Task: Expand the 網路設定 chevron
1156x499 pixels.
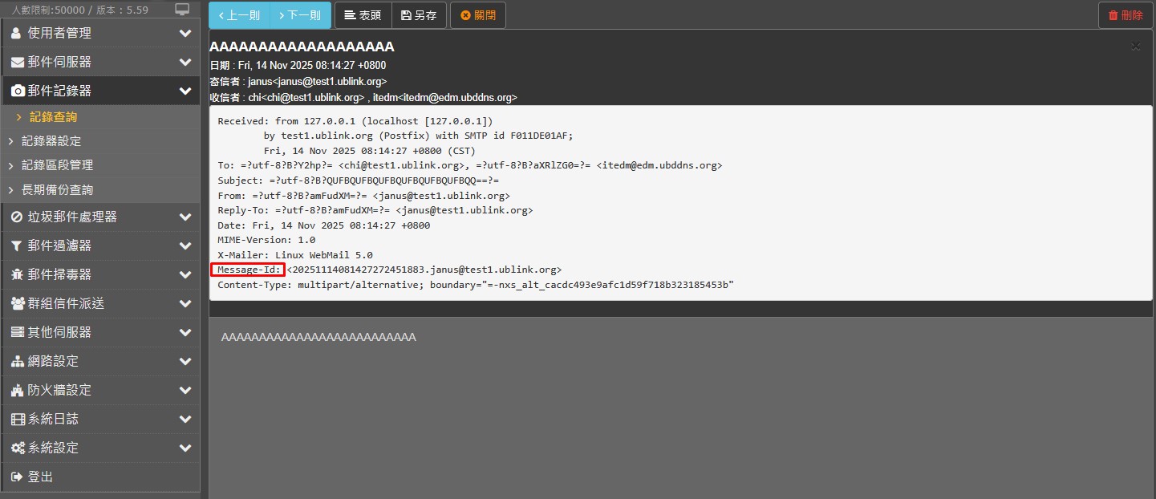Action: click(185, 361)
